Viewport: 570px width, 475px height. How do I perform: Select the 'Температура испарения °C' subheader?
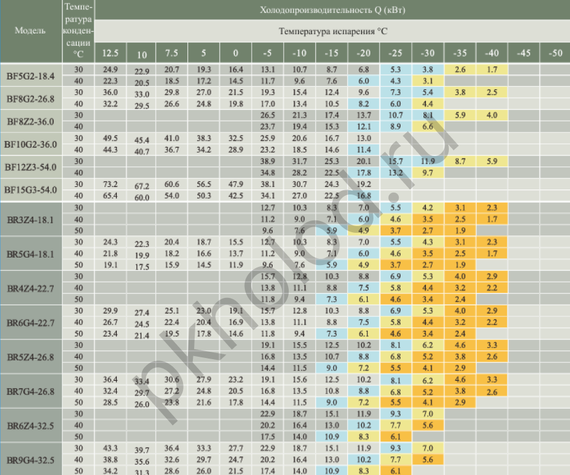(x=333, y=31)
